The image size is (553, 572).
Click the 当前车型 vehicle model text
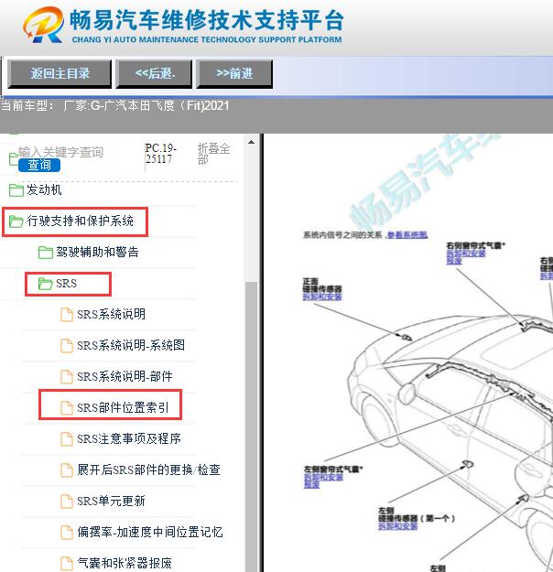[115, 106]
